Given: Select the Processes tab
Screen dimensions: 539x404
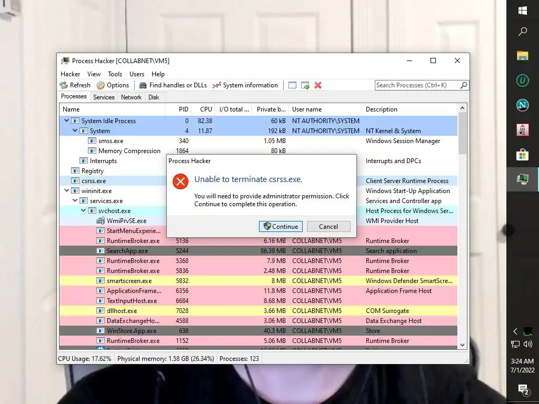Looking at the screenshot, I should click(x=74, y=97).
